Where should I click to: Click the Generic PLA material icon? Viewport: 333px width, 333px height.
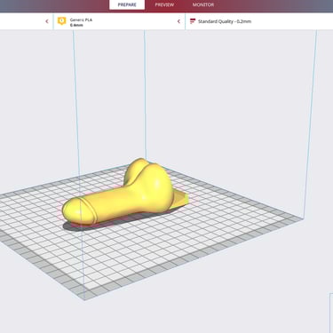tap(61, 21)
